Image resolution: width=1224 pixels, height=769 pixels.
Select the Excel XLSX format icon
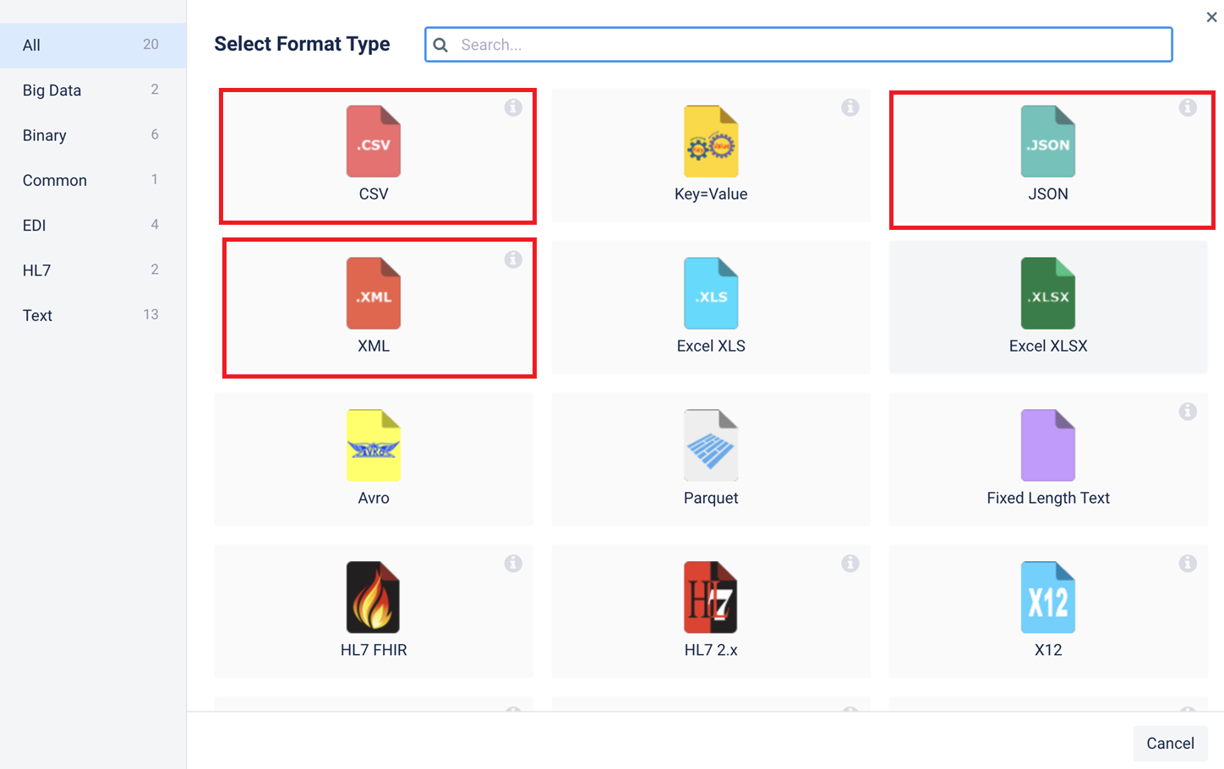coord(1048,293)
